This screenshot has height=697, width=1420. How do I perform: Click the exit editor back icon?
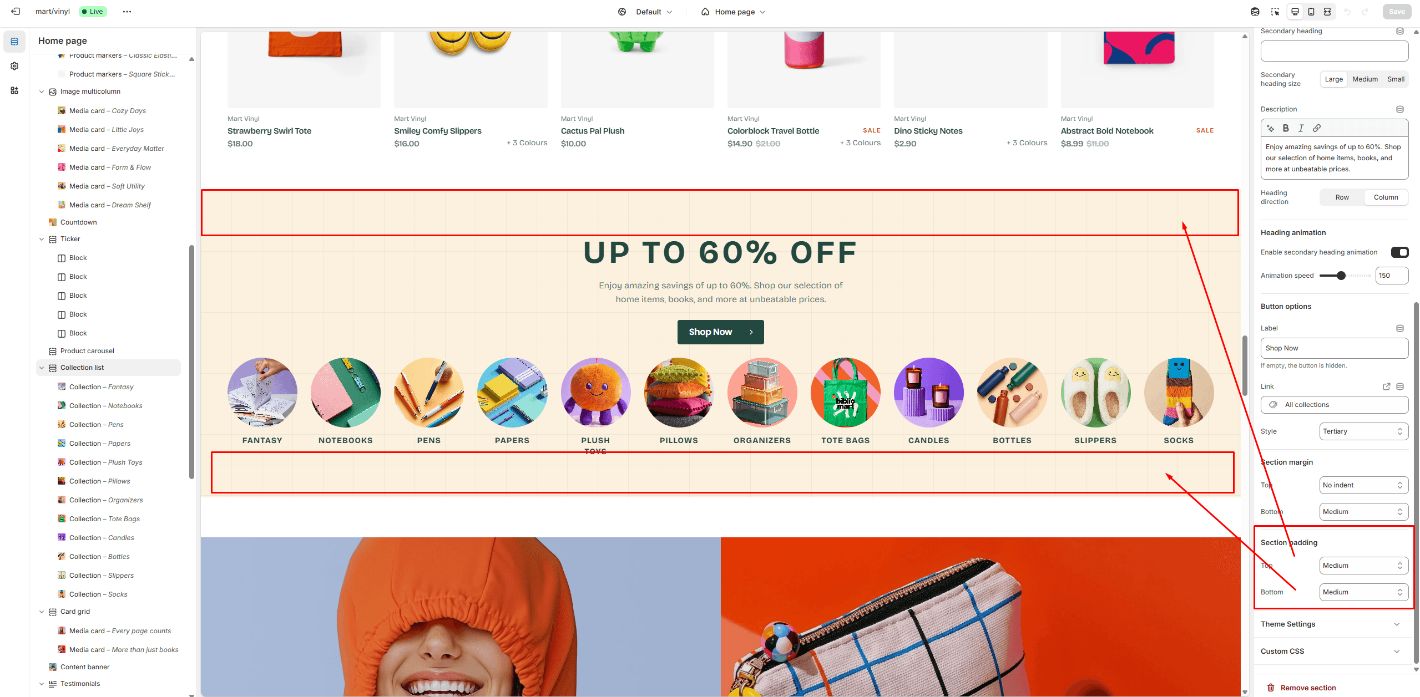[16, 12]
